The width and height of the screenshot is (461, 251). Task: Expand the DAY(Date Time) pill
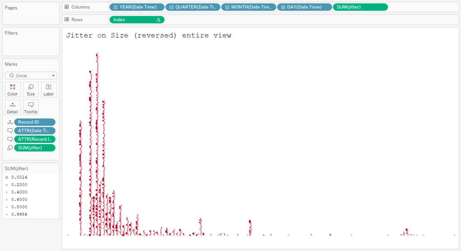(283, 7)
